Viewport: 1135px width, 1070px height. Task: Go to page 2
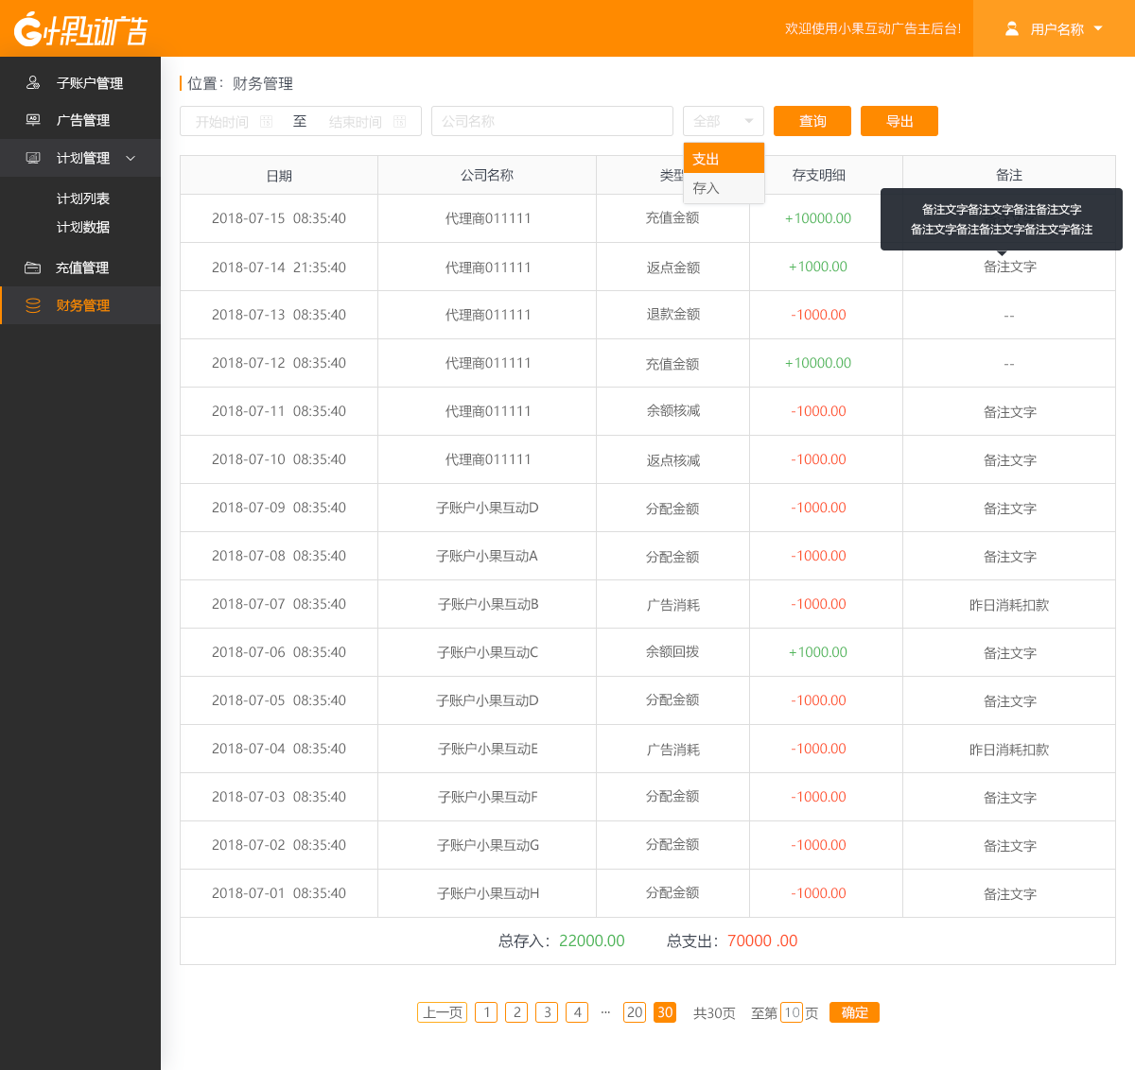(x=516, y=1012)
